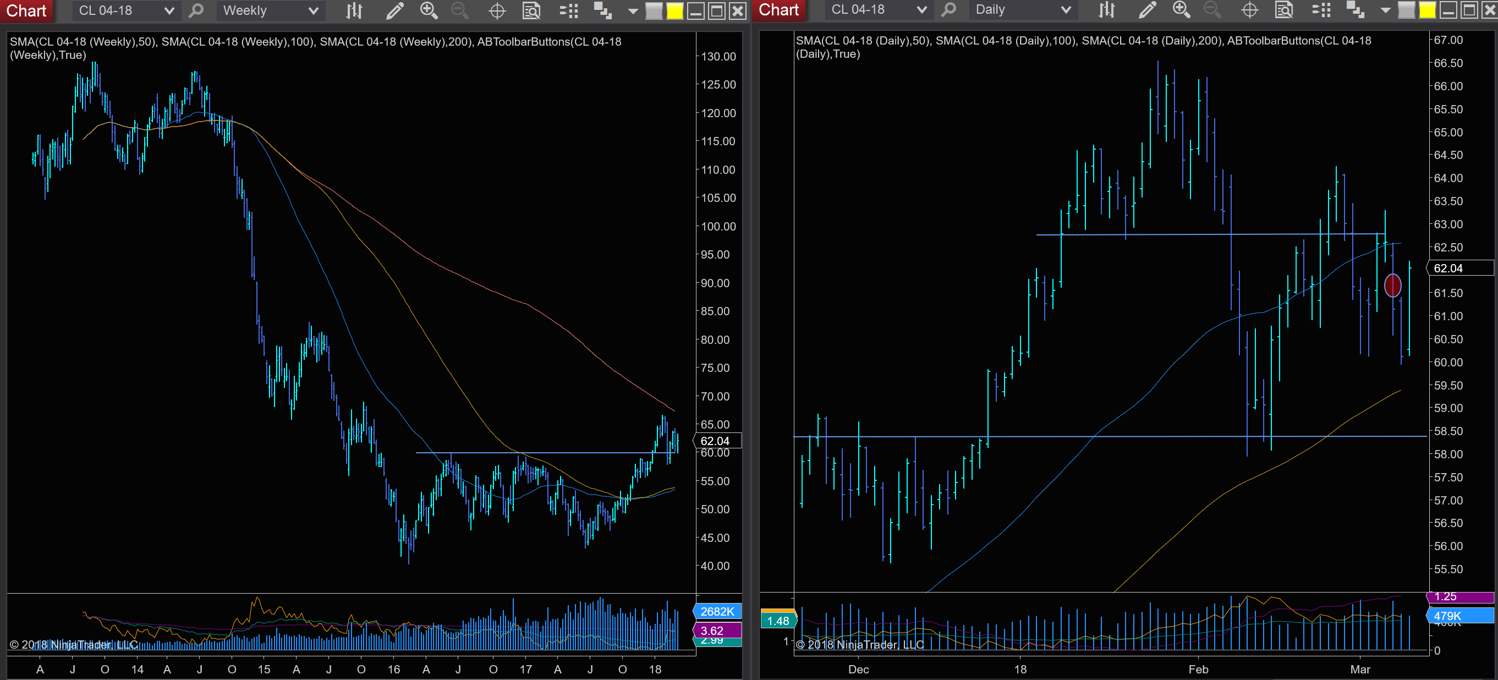The width and height of the screenshot is (1498, 680).
Task: Zoom out on the Weekly chart
Action: [460, 10]
